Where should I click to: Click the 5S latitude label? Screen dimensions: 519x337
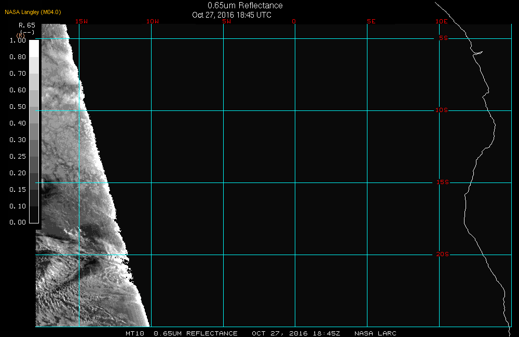(443, 38)
